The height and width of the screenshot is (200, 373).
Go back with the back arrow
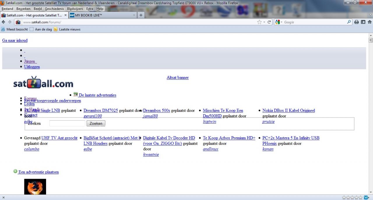3,22
